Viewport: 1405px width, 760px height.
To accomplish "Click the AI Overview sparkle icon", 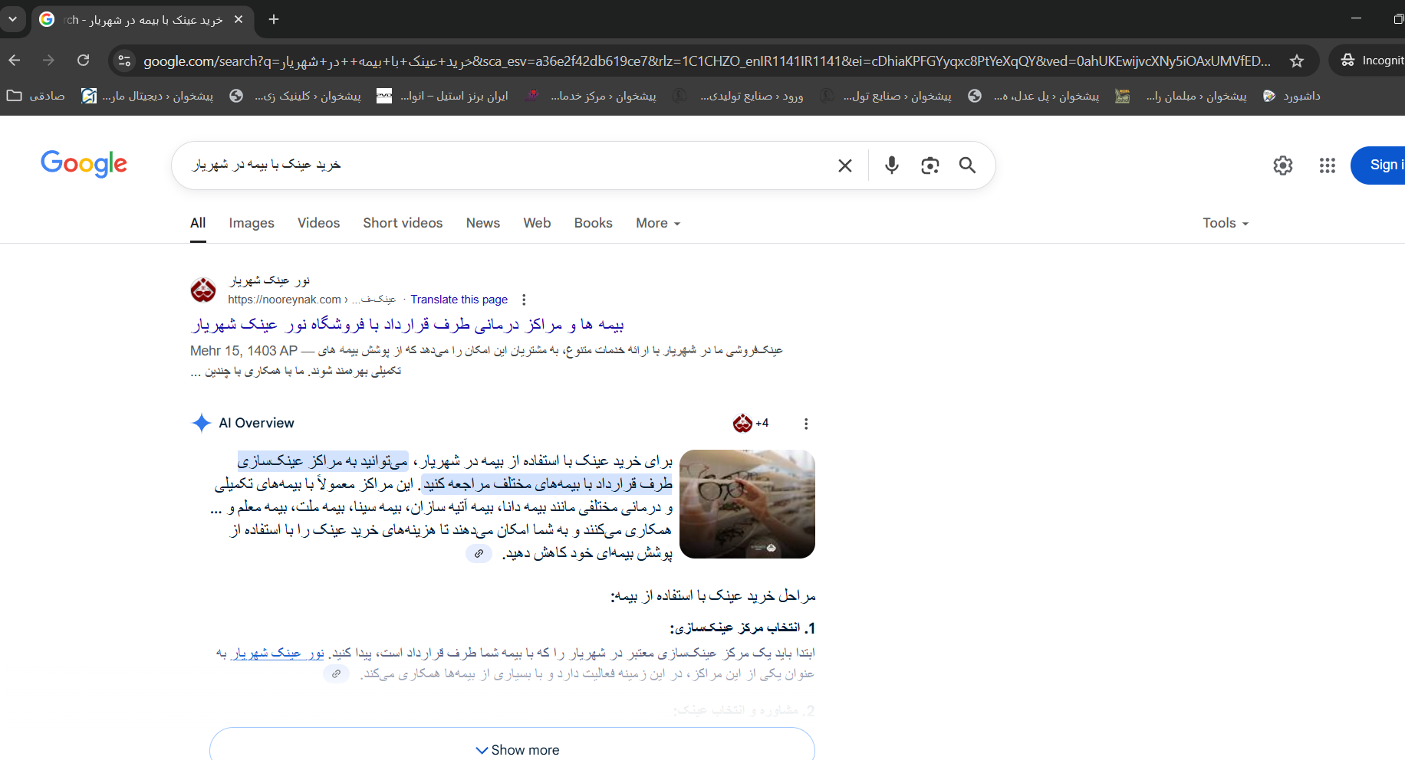I will point(201,423).
